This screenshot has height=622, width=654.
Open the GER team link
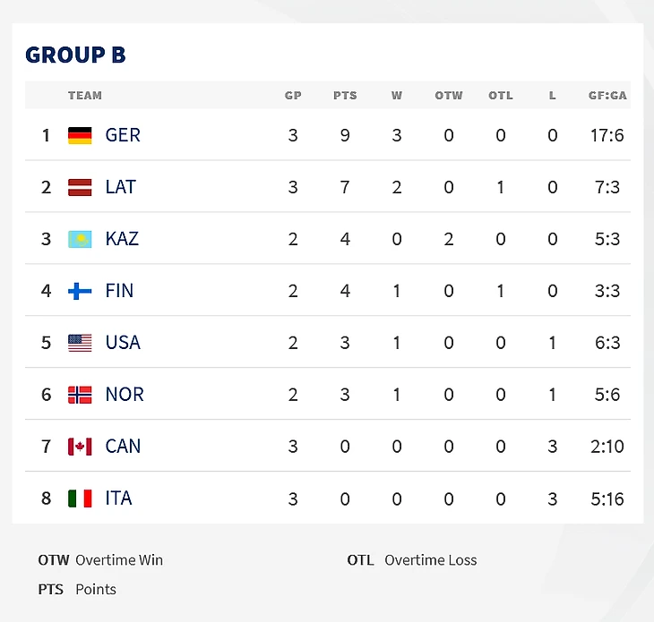123,135
